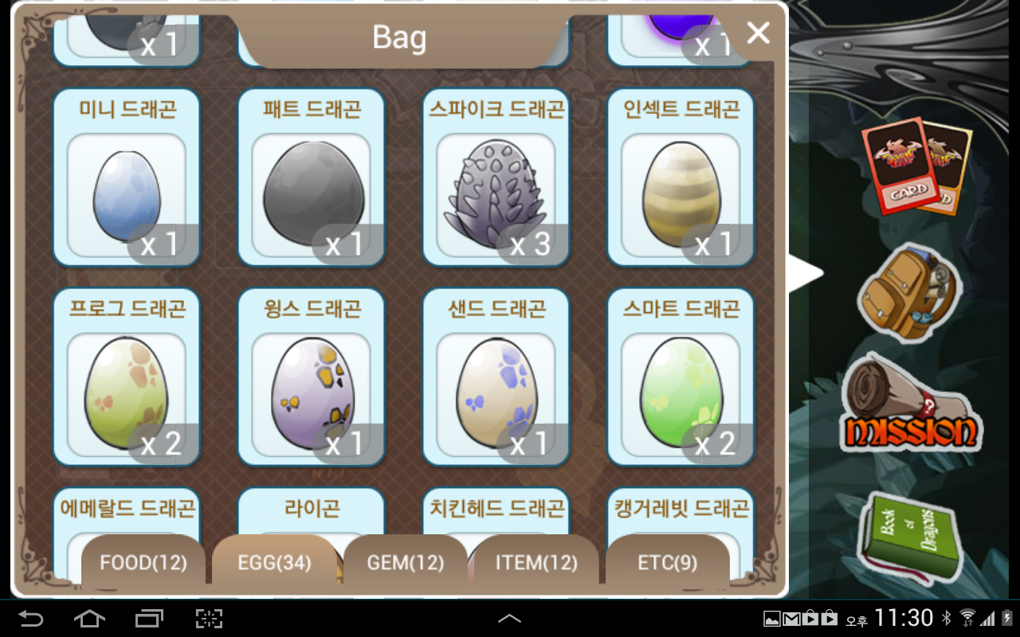
Task: Open the ITEM(12) tab
Action: 536,563
